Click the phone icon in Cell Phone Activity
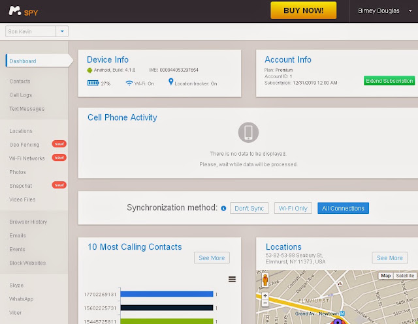Viewport: 418px width, 324px height. [x=248, y=132]
